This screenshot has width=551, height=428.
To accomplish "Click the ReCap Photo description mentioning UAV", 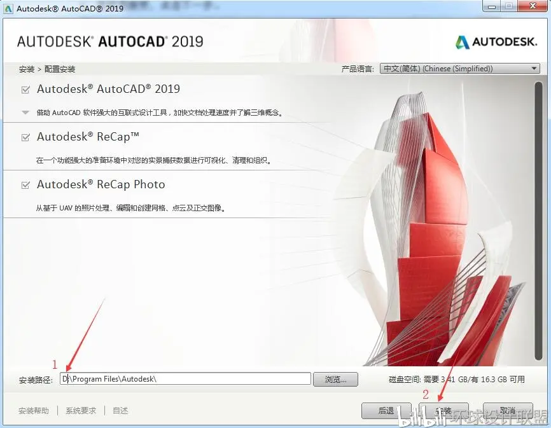I will pos(130,208).
